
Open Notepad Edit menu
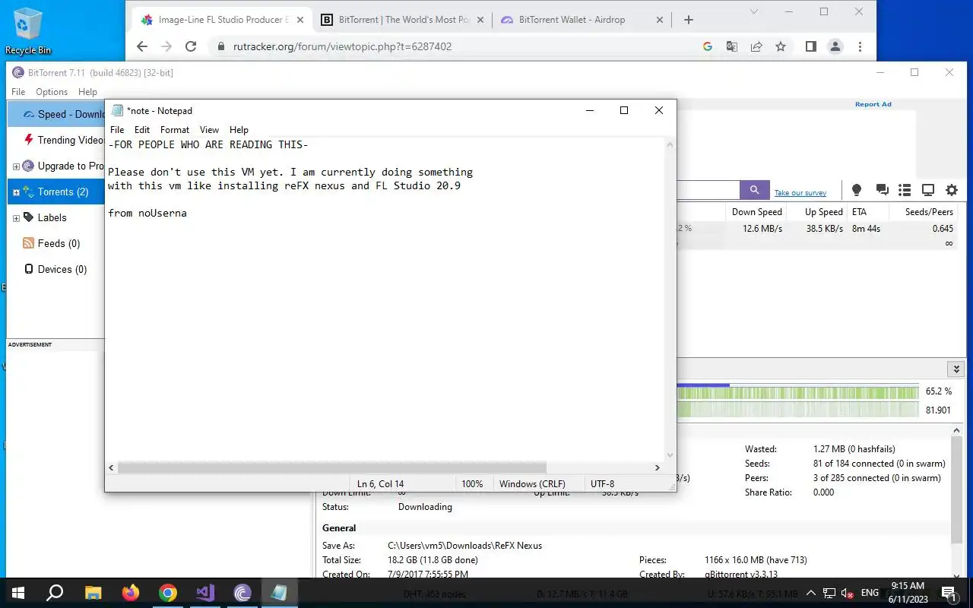pyautogui.click(x=142, y=130)
